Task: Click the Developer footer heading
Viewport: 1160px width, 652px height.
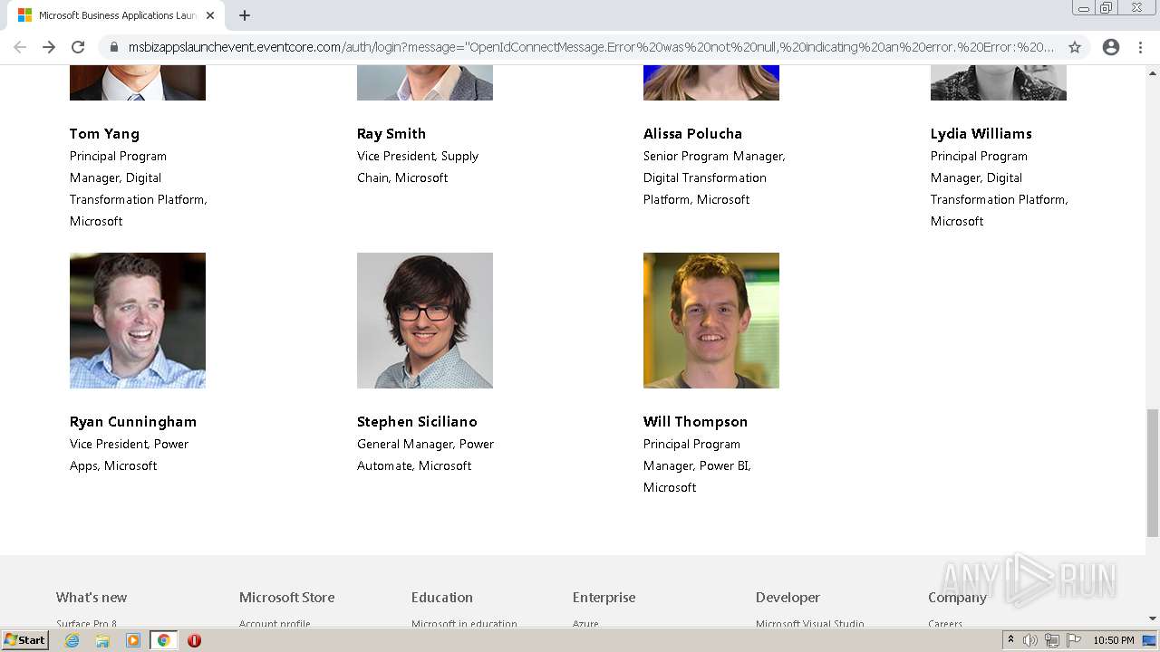Action: (x=788, y=598)
